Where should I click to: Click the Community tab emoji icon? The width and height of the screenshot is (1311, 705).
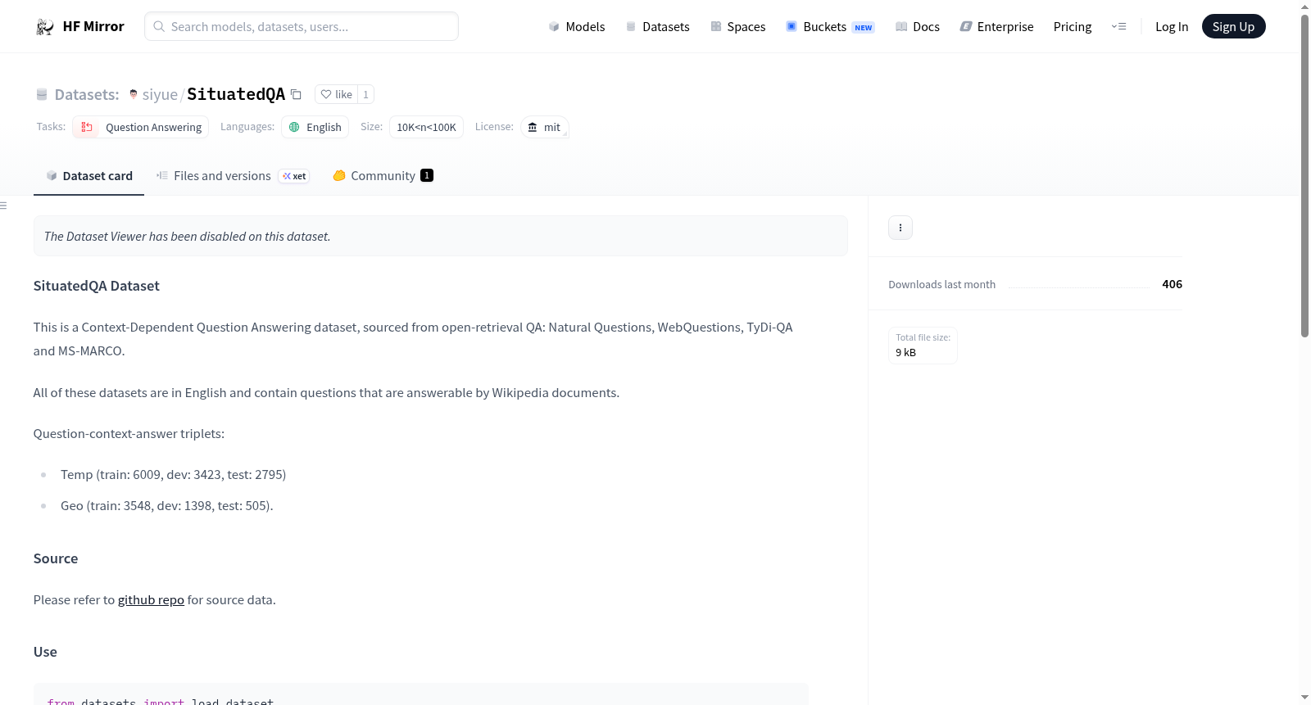pyautogui.click(x=339, y=175)
